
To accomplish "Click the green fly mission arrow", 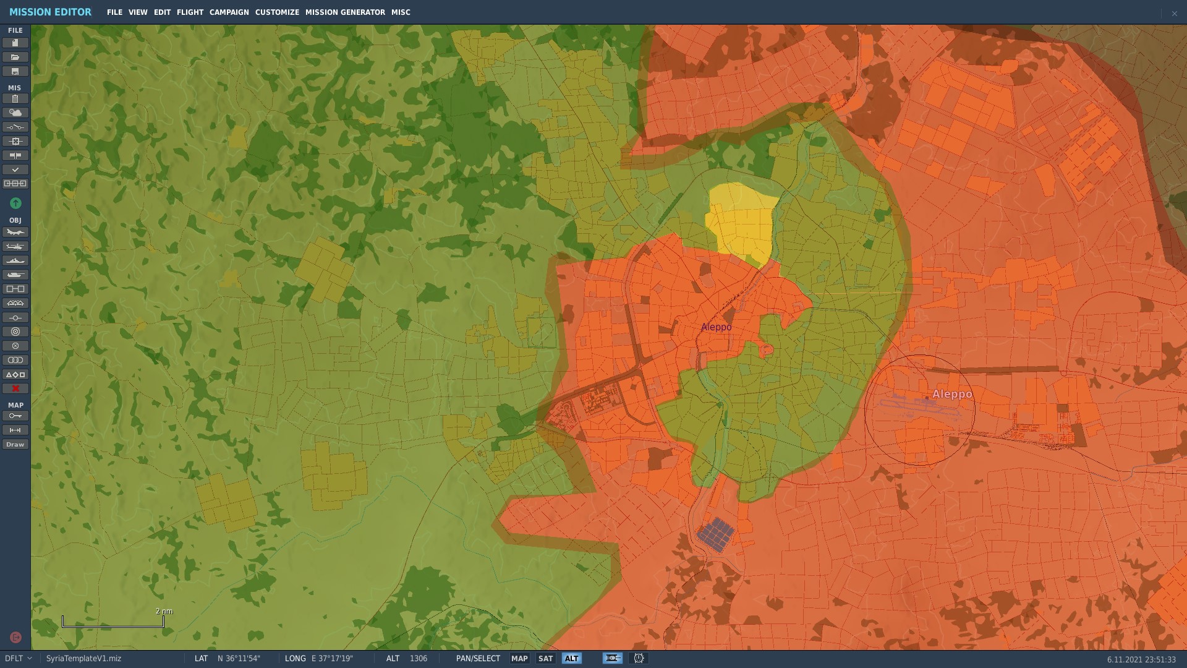I will tap(15, 203).
